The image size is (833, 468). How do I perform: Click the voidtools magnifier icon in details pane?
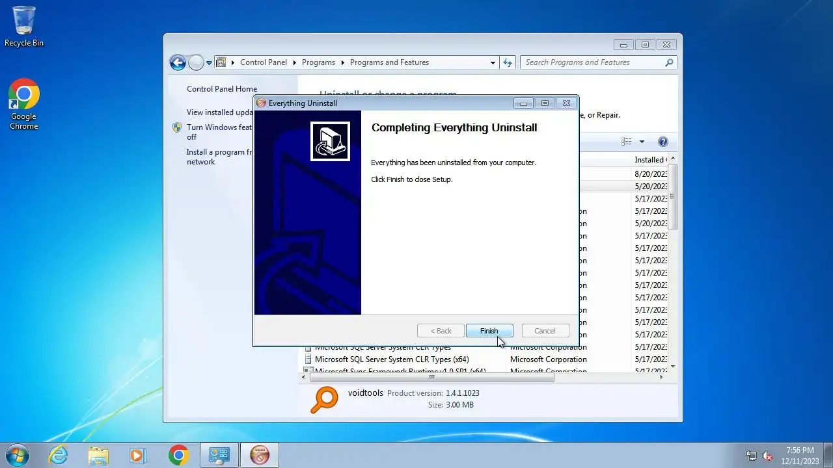(324, 400)
